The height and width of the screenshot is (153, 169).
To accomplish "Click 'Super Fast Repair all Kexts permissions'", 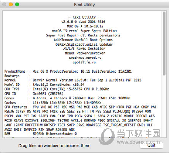I will (x=83, y=35).
